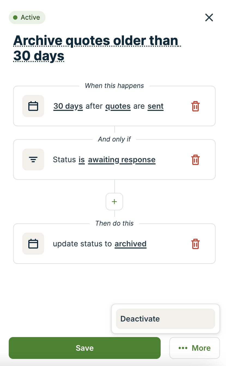226x366 pixels.
Task: Change the is operator in the condition
Action: 81,160
